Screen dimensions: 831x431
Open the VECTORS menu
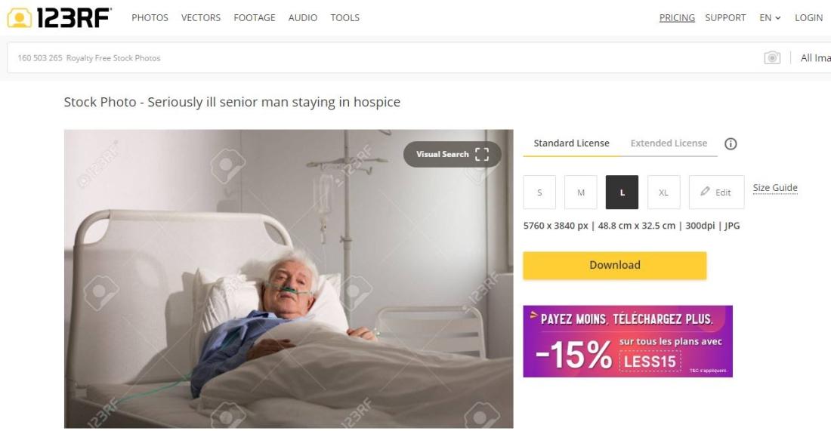coord(201,17)
